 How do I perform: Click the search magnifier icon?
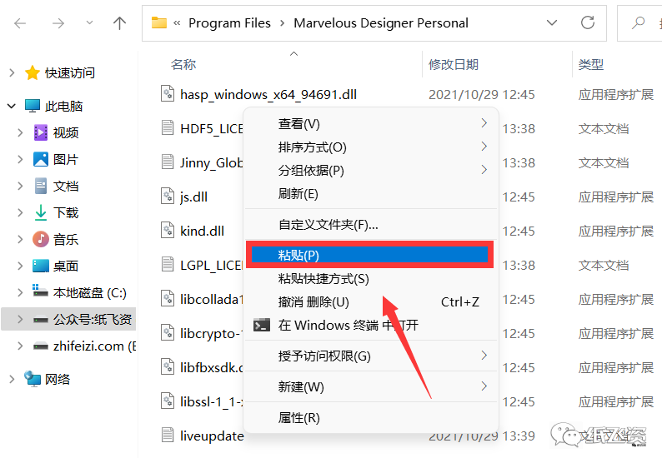point(638,22)
